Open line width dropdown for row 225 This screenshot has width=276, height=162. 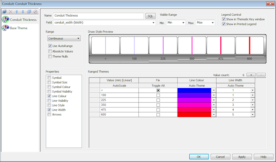tap(253, 100)
